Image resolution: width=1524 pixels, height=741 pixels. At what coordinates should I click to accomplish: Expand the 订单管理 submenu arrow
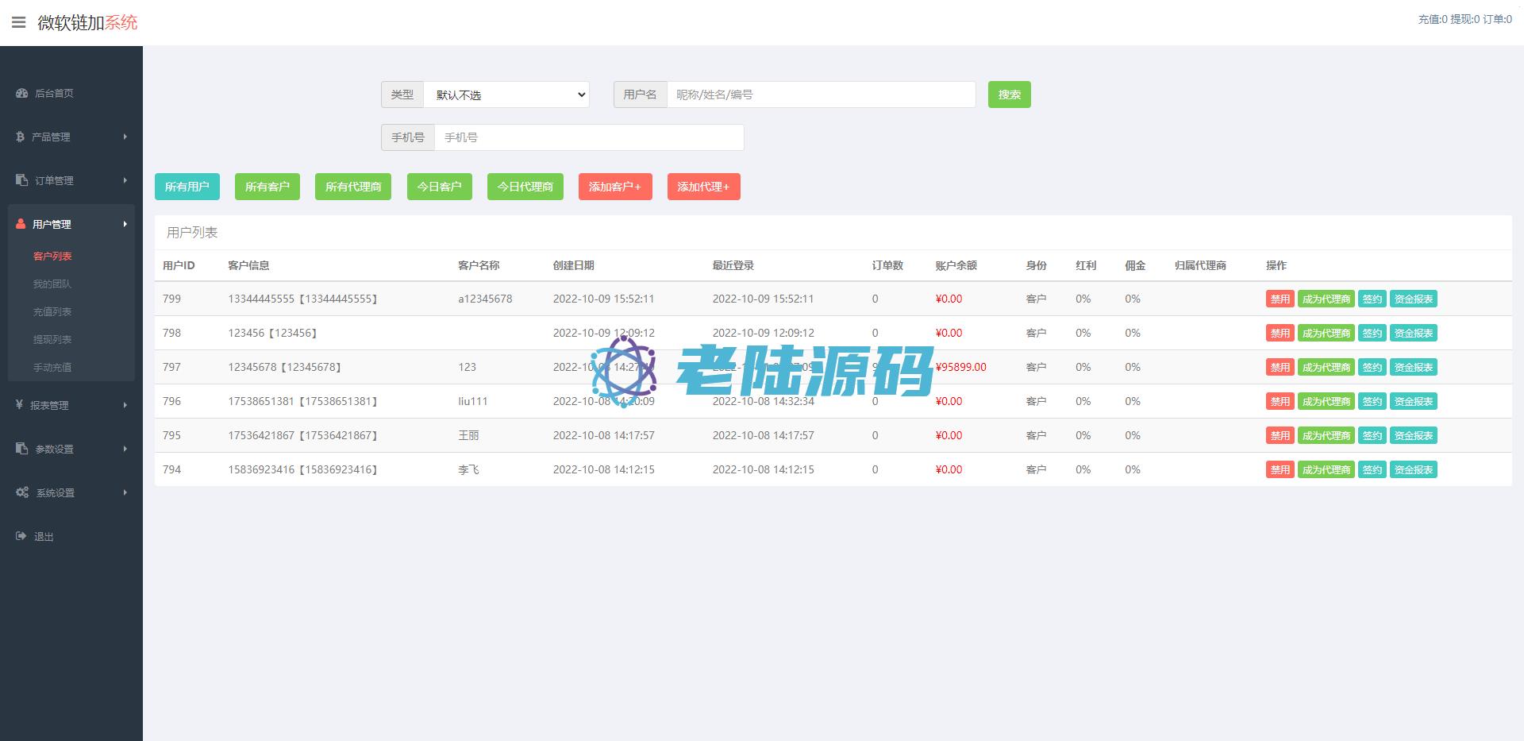click(125, 180)
